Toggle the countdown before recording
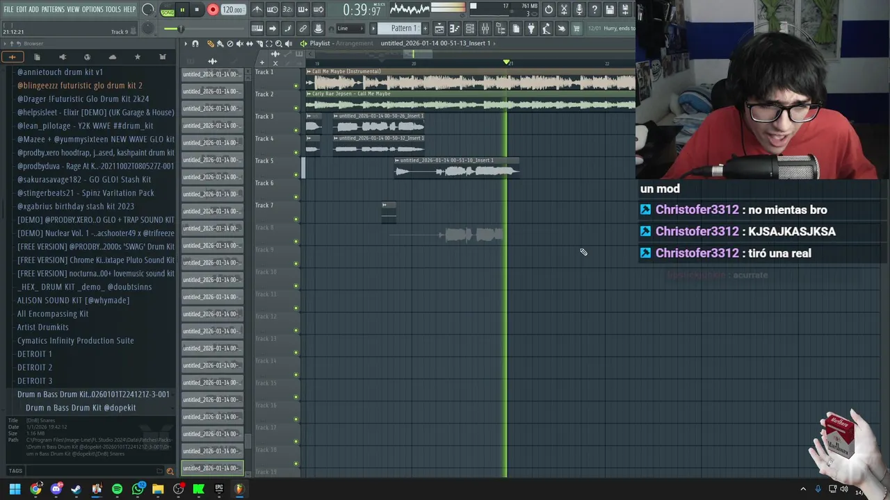The width and height of the screenshot is (890, 500). tap(287, 10)
